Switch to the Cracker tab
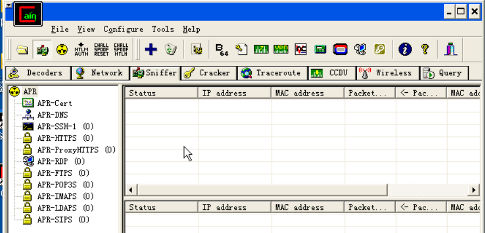485x233 pixels. tap(209, 73)
